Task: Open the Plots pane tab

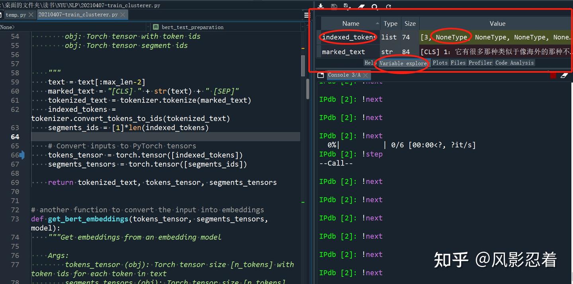Action: click(440, 62)
